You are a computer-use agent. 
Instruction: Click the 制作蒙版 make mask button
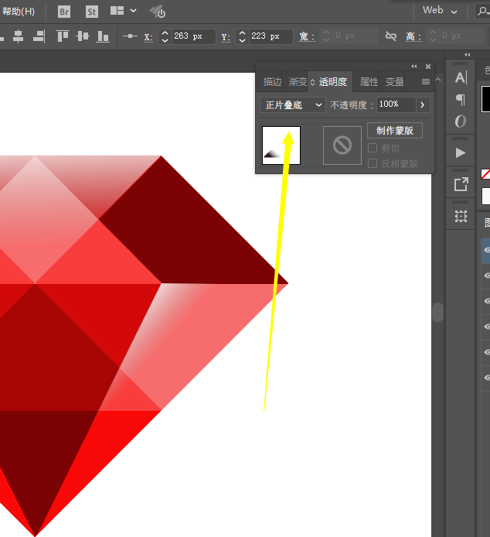coord(394,131)
